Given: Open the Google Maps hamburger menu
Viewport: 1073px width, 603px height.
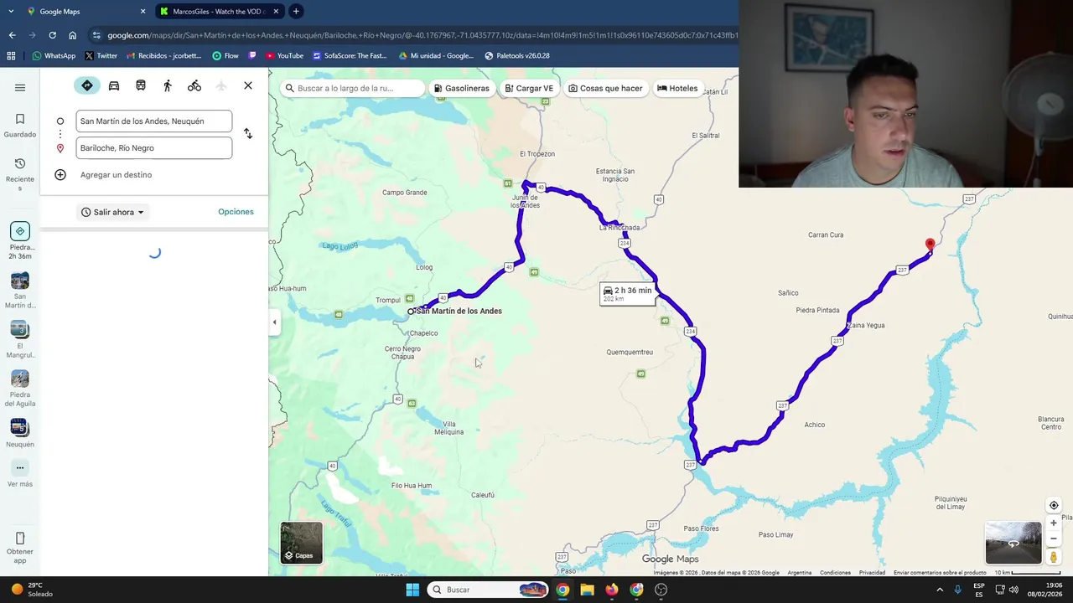Looking at the screenshot, I should [20, 87].
